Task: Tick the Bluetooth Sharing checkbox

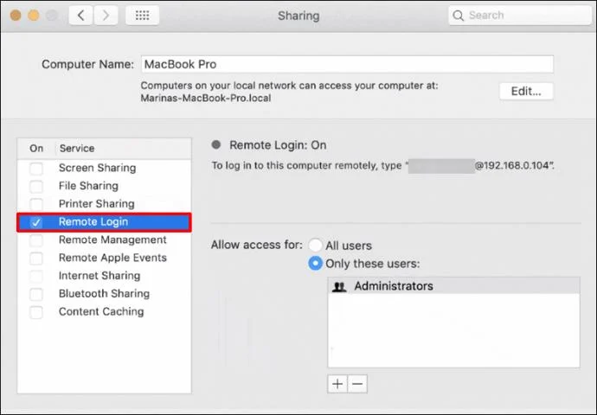Action: pos(36,294)
